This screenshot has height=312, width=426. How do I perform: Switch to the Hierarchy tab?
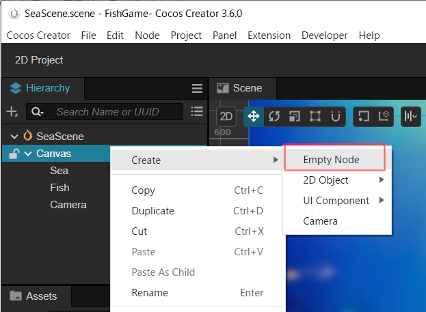tap(43, 88)
